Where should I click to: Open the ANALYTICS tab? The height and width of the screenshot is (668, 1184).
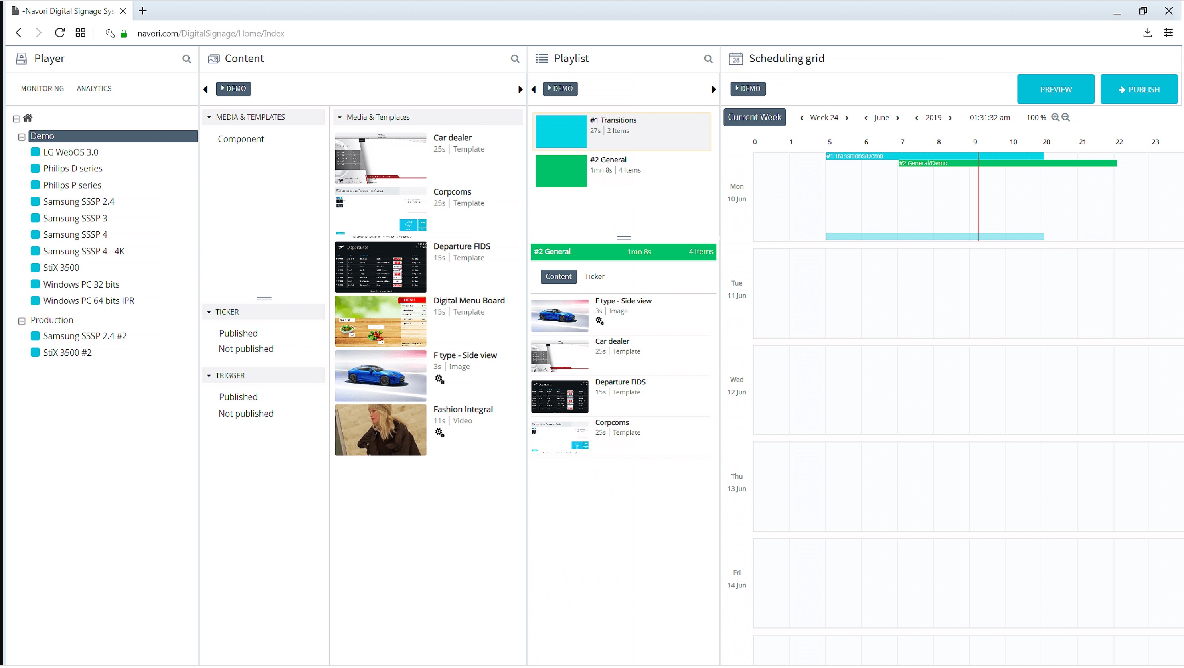pyautogui.click(x=94, y=88)
